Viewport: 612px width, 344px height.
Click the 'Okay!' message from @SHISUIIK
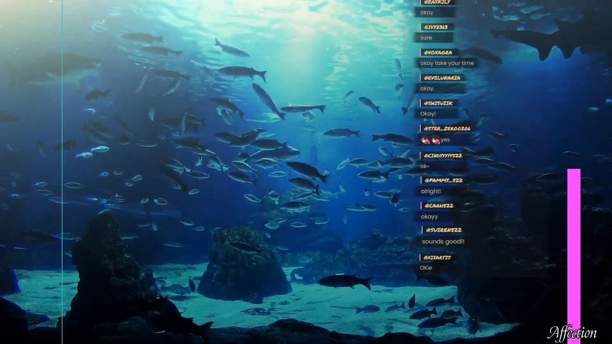coord(428,114)
